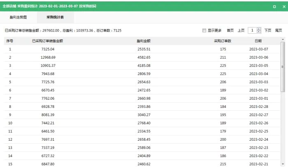The image size is (288, 167).
Task: Close the 采购盈利统计 window
Action: click(284, 7)
